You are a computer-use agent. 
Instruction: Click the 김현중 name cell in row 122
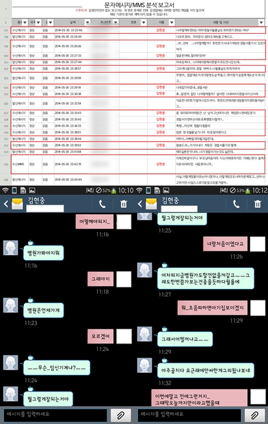(x=161, y=69)
